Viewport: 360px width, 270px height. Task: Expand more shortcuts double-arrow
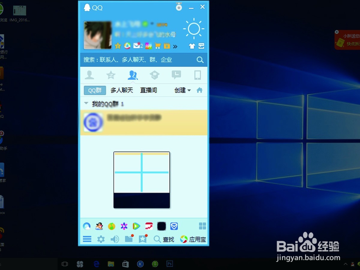[x=175, y=46]
